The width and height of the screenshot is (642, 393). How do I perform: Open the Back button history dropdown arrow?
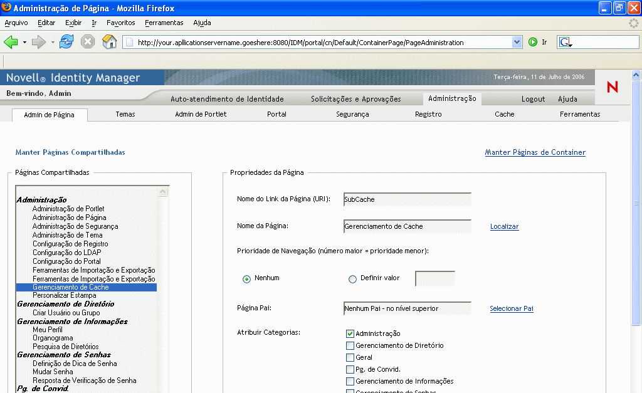pyautogui.click(x=24, y=42)
